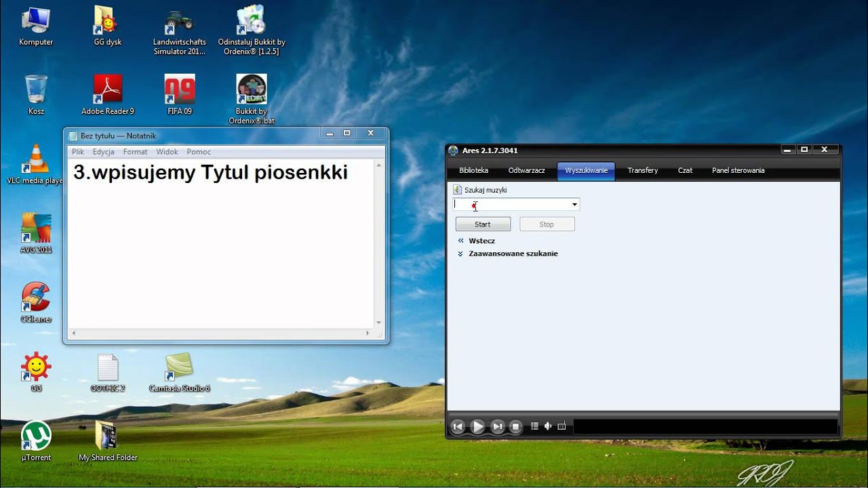868x488 pixels.
Task: Click the Ares volume speaker icon
Action: (x=548, y=426)
